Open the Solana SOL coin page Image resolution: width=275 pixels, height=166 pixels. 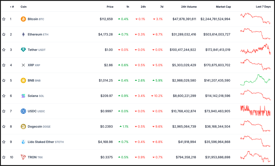click(36, 96)
